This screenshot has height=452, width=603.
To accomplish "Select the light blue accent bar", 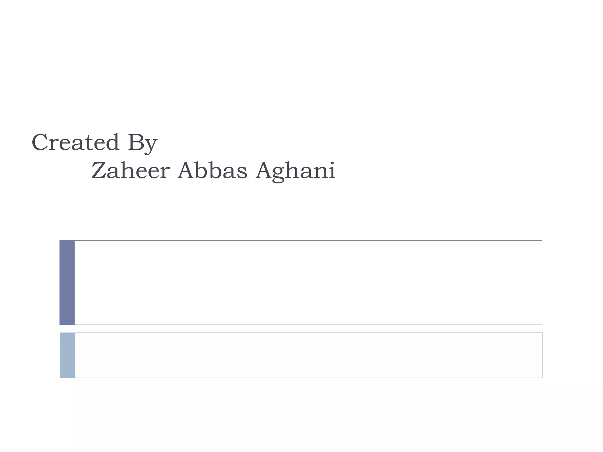I will (68, 355).
